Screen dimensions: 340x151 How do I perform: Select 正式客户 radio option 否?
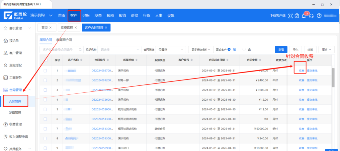(x=244, y=49)
